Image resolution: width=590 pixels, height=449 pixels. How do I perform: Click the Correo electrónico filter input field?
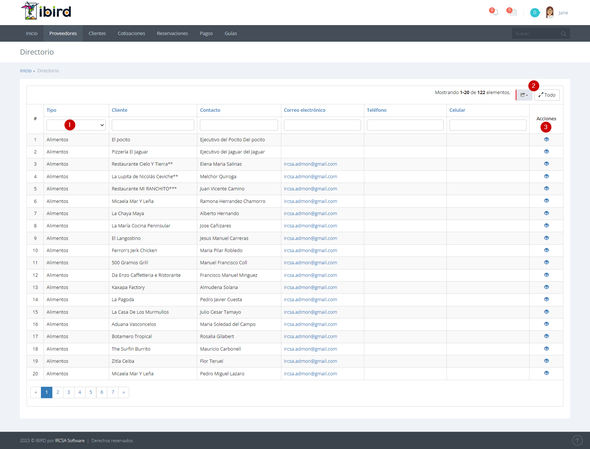pos(322,125)
